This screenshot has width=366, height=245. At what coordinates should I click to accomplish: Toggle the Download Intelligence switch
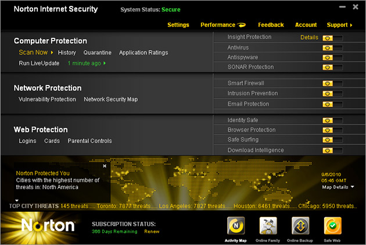(x=332, y=151)
